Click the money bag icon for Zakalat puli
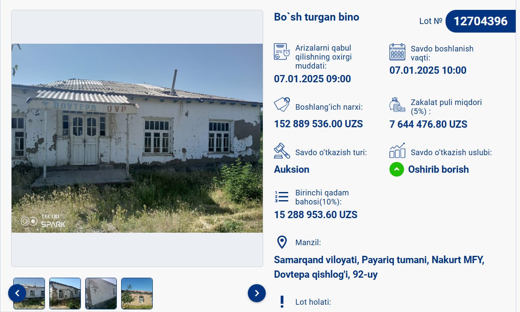 (x=397, y=105)
